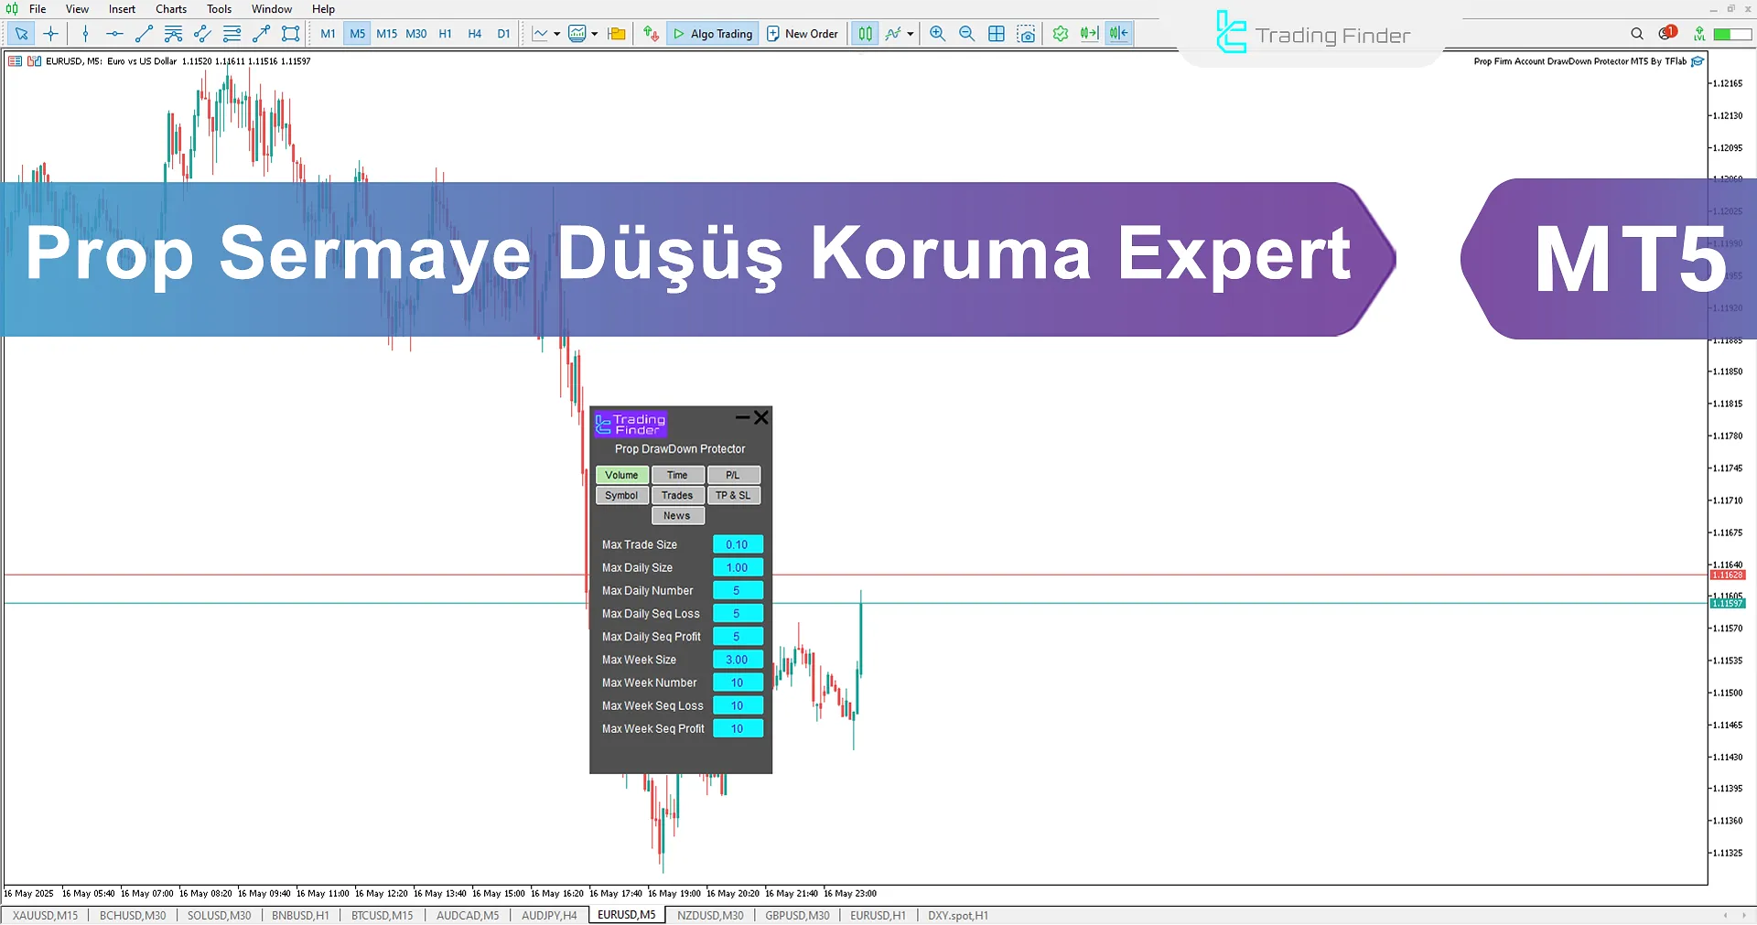Select the cursor arrow tool

coord(21,34)
